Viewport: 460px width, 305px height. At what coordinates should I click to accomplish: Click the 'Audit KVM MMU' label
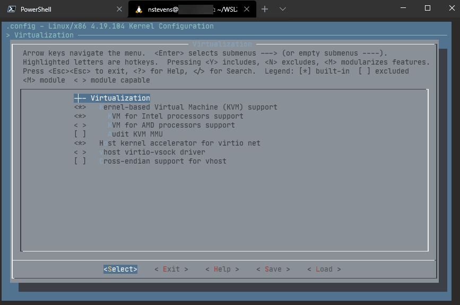pyautogui.click(x=135, y=134)
